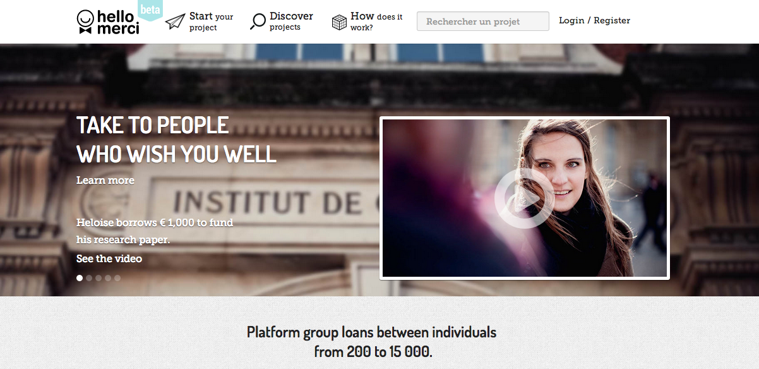This screenshot has height=369, width=759.
Task: Click the paper plane icon
Action: click(175, 21)
